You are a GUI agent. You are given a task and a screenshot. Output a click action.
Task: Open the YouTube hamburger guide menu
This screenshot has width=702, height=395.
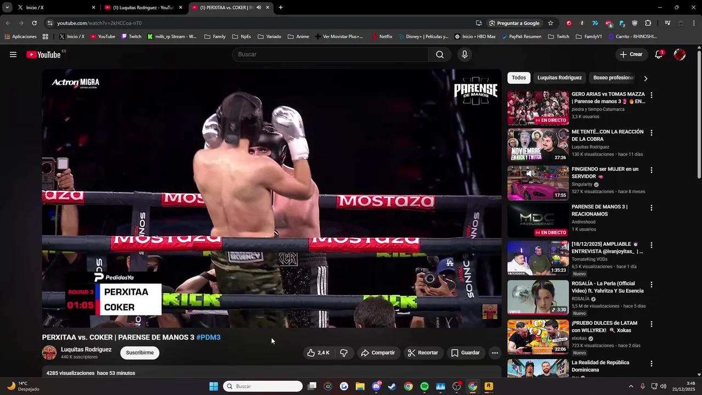coord(13,54)
